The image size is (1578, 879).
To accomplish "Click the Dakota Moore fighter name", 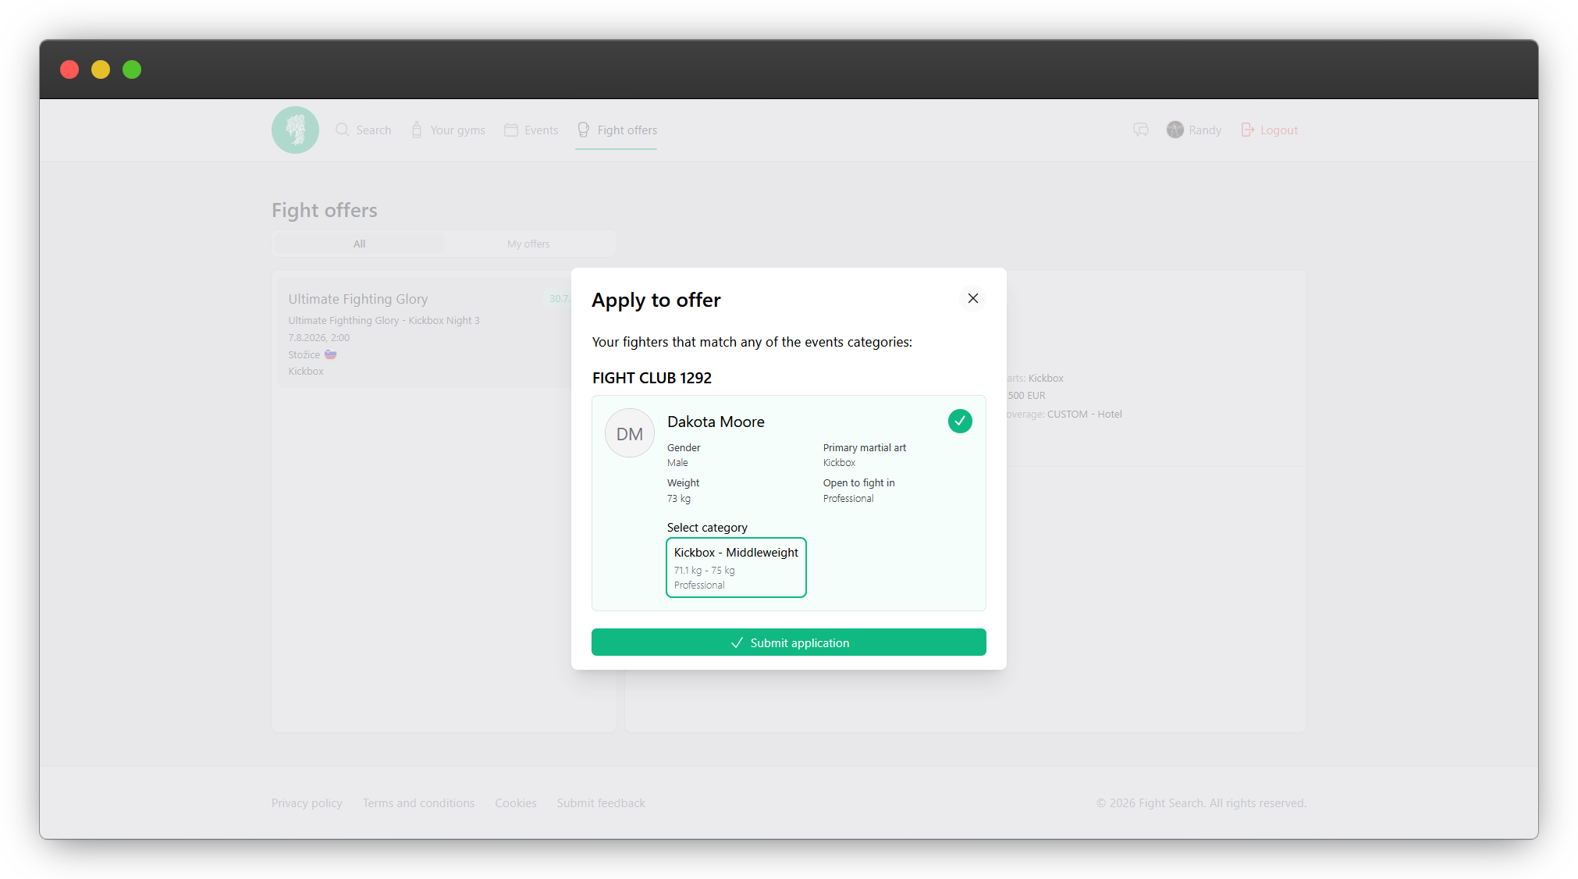I will (x=716, y=422).
